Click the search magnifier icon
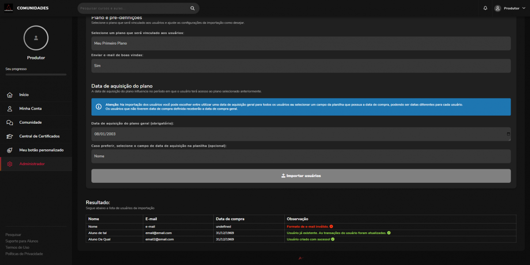Image resolution: width=530 pixels, height=265 pixels. click(x=193, y=8)
